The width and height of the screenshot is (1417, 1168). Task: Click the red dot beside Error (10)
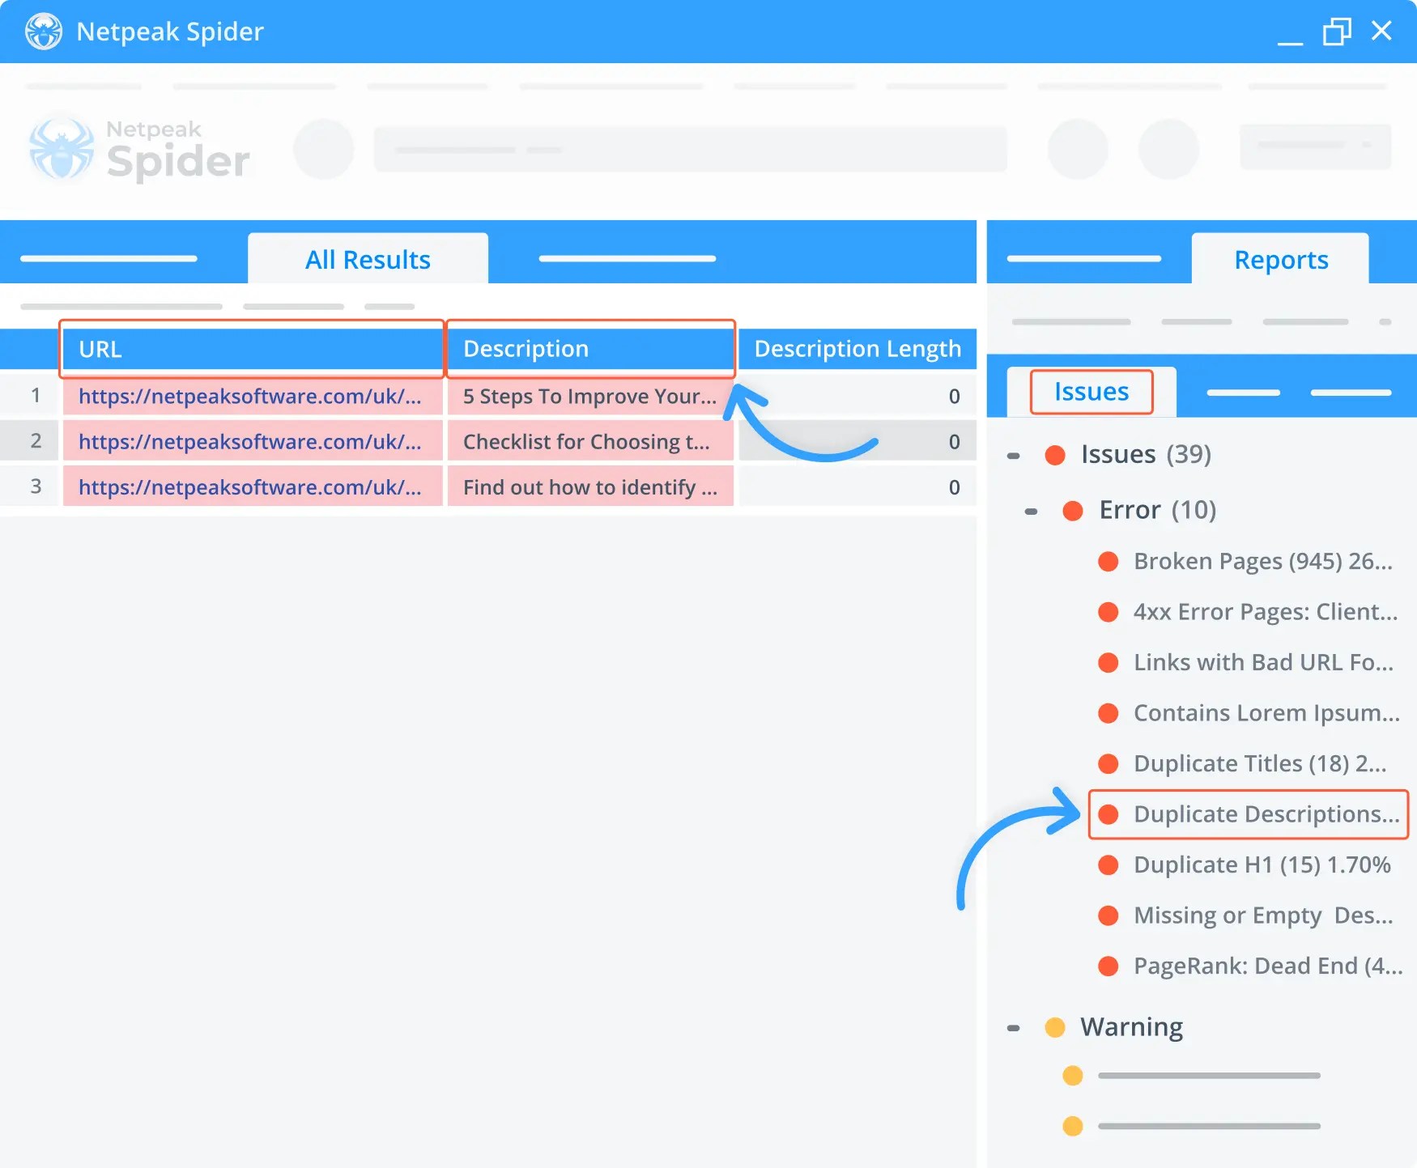(1074, 510)
